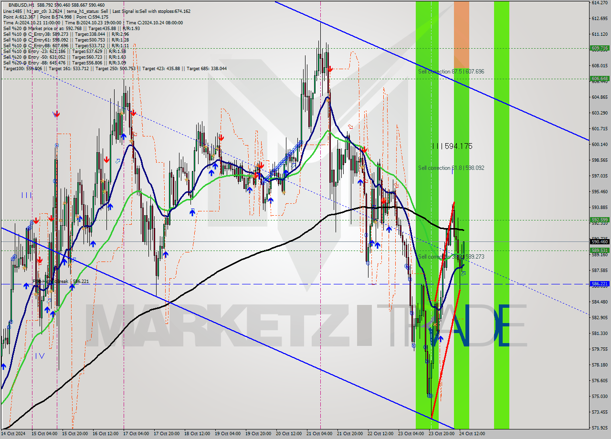Viewport: 611px width, 439px height.
Task: Click the 'Target100: 556.806' targets line
Action: 115,68
